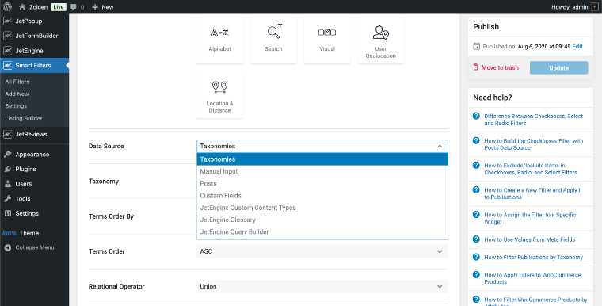Image resolution: width=602 pixels, height=306 pixels.
Task: Click the Collapse Menu arrow icon
Action: (8, 247)
